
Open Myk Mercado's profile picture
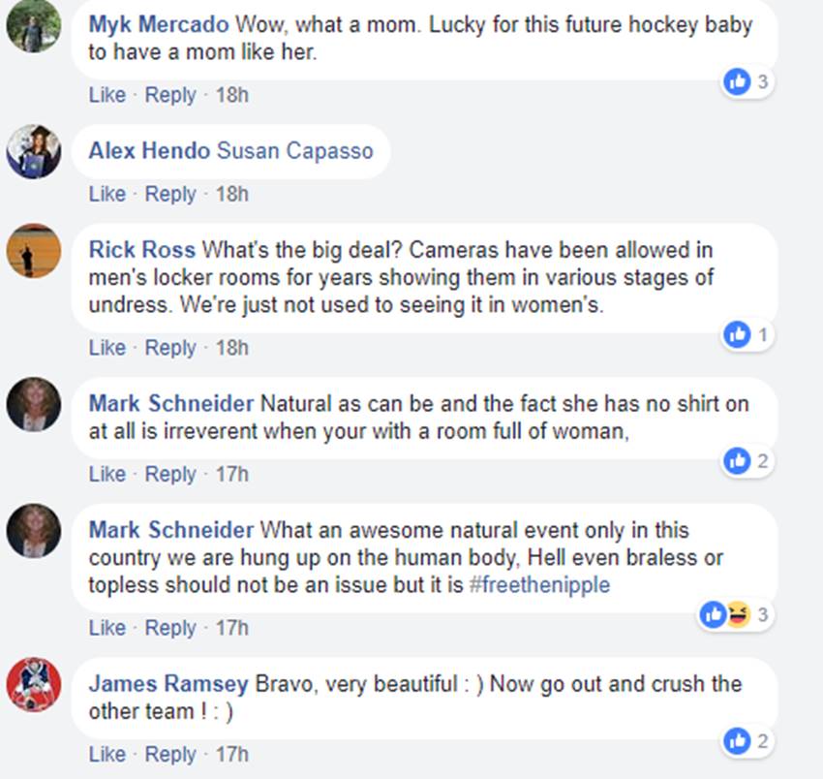[34, 28]
